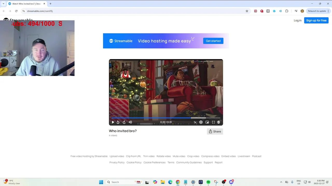Open Windows Start menu
The height and width of the screenshot is (186, 332).
[x=101, y=182]
